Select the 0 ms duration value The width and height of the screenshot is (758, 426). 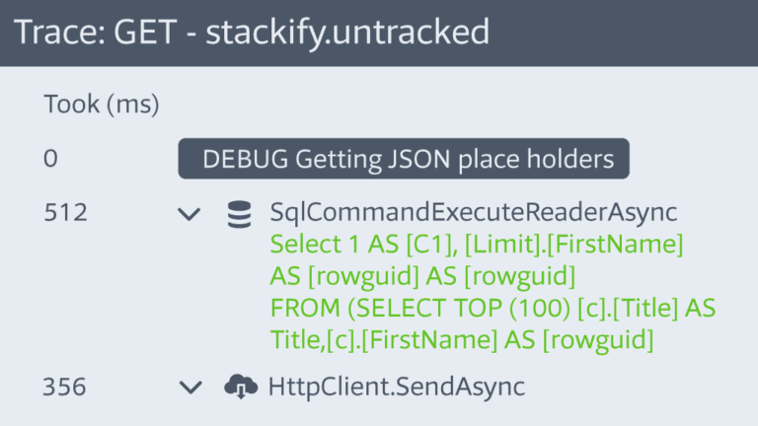[x=50, y=159]
